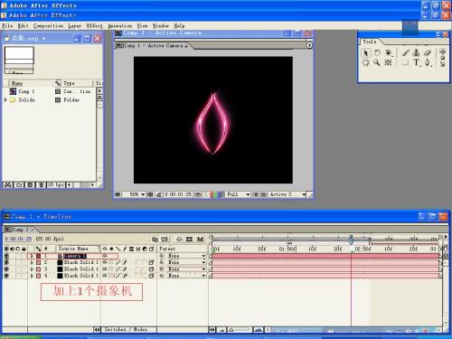
Task: Click Switches / Modes toggle button
Action: [126, 330]
